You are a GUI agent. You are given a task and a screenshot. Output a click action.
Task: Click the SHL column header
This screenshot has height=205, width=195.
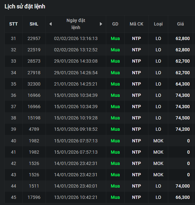pos(34,24)
